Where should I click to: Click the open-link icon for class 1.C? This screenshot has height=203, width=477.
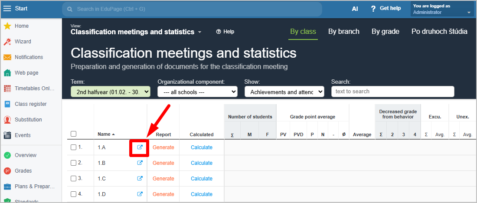[x=140, y=179]
